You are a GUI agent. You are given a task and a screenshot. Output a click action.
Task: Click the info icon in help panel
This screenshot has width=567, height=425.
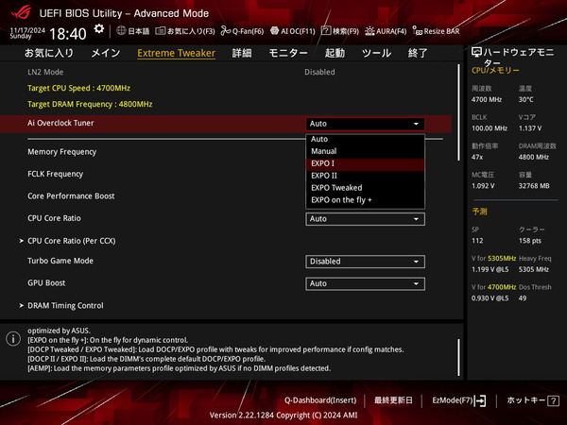click(13, 337)
